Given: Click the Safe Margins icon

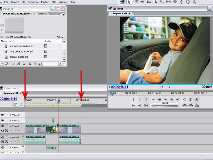Looking at the screenshot, I should (191, 99).
